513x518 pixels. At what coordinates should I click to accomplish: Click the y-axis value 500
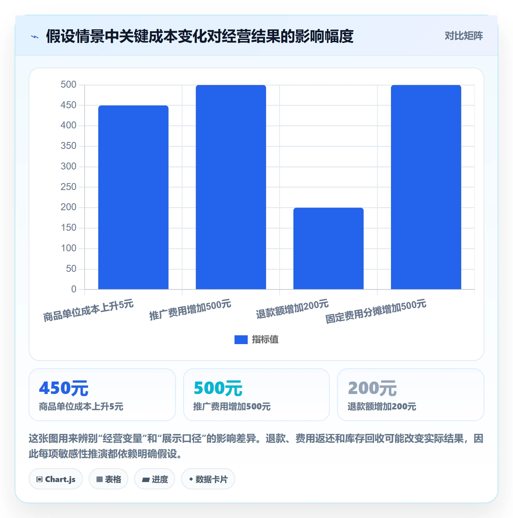(69, 85)
